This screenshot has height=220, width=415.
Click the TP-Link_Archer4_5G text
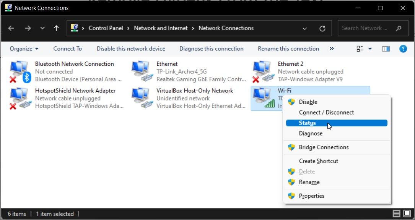[182, 71]
